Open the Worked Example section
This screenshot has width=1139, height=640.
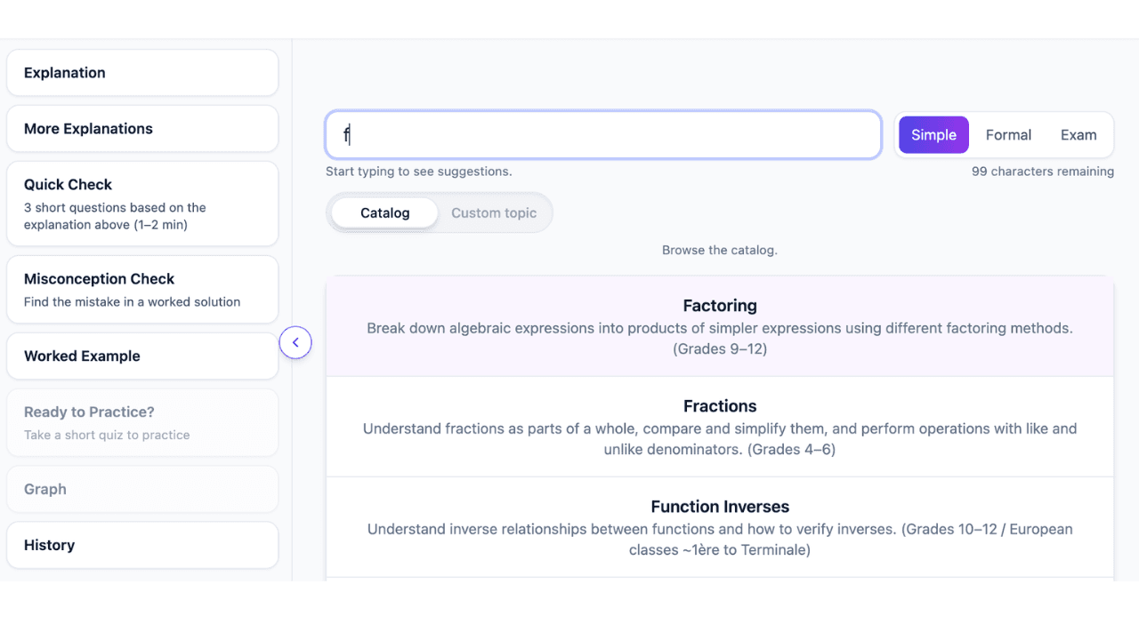pyautogui.click(x=142, y=356)
